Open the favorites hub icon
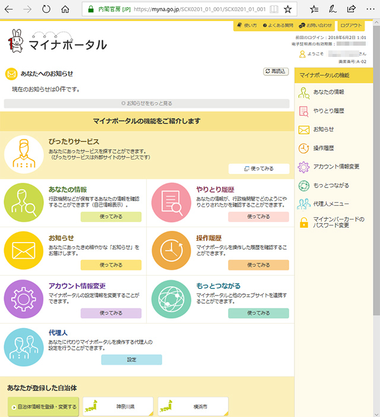Image resolution: width=380 pixels, height=417 pixels. (314, 9)
